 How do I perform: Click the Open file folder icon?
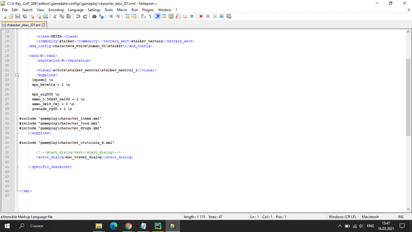[x=11, y=16]
